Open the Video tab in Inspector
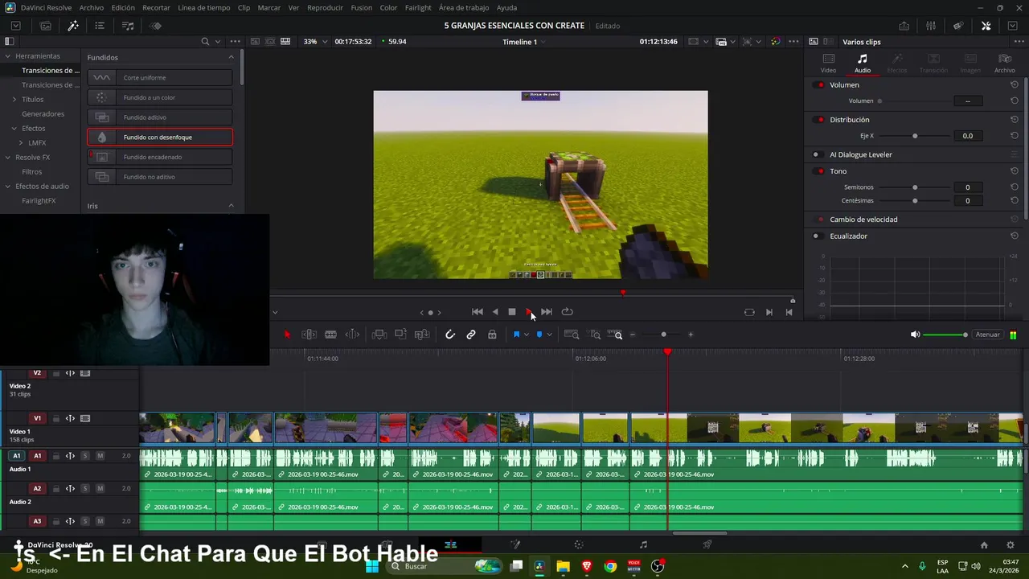 coord(828,63)
